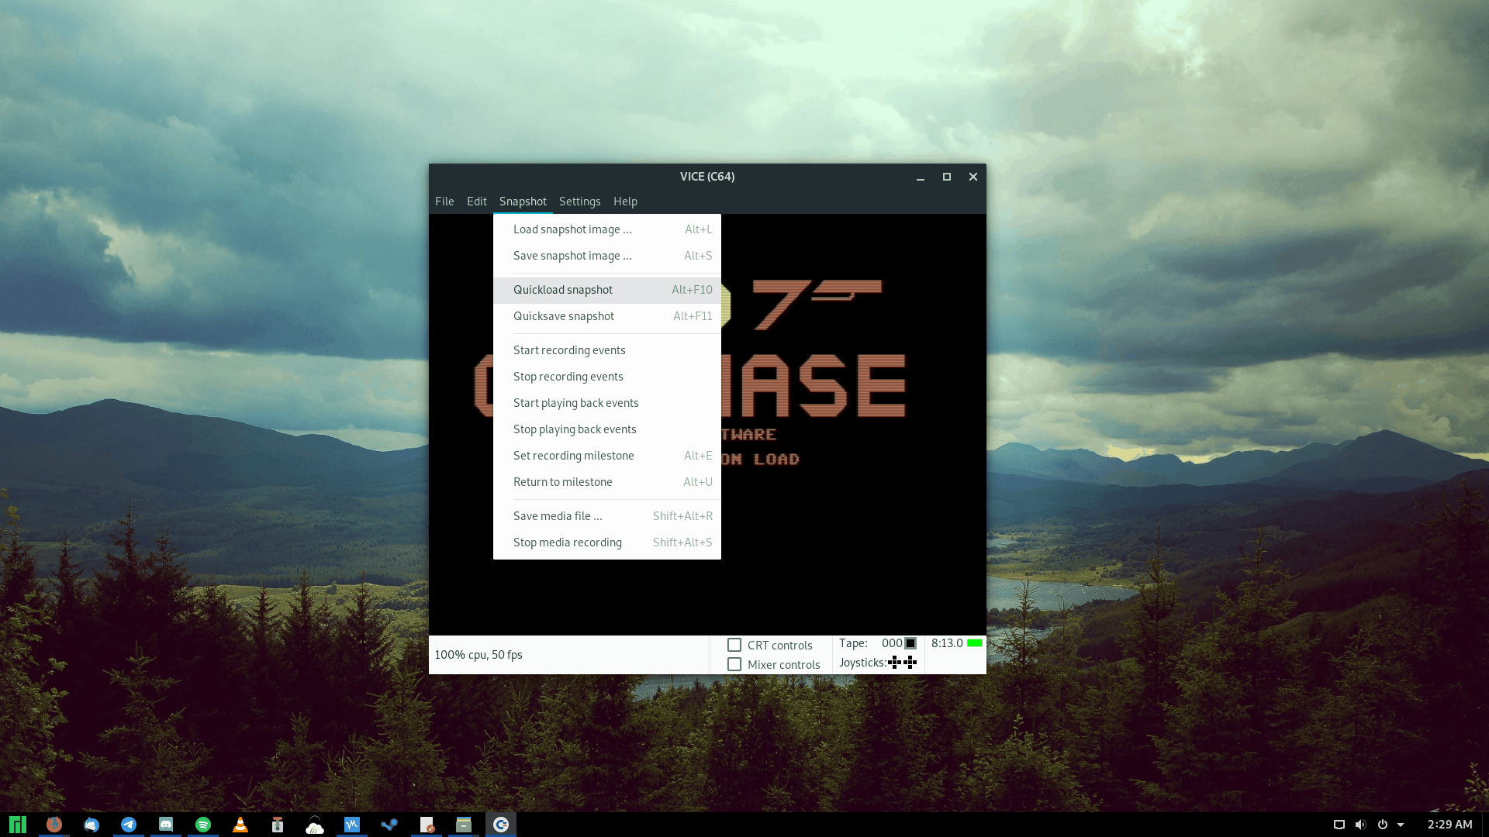Open Telegram from the taskbar
1489x837 pixels.
coord(129,825)
